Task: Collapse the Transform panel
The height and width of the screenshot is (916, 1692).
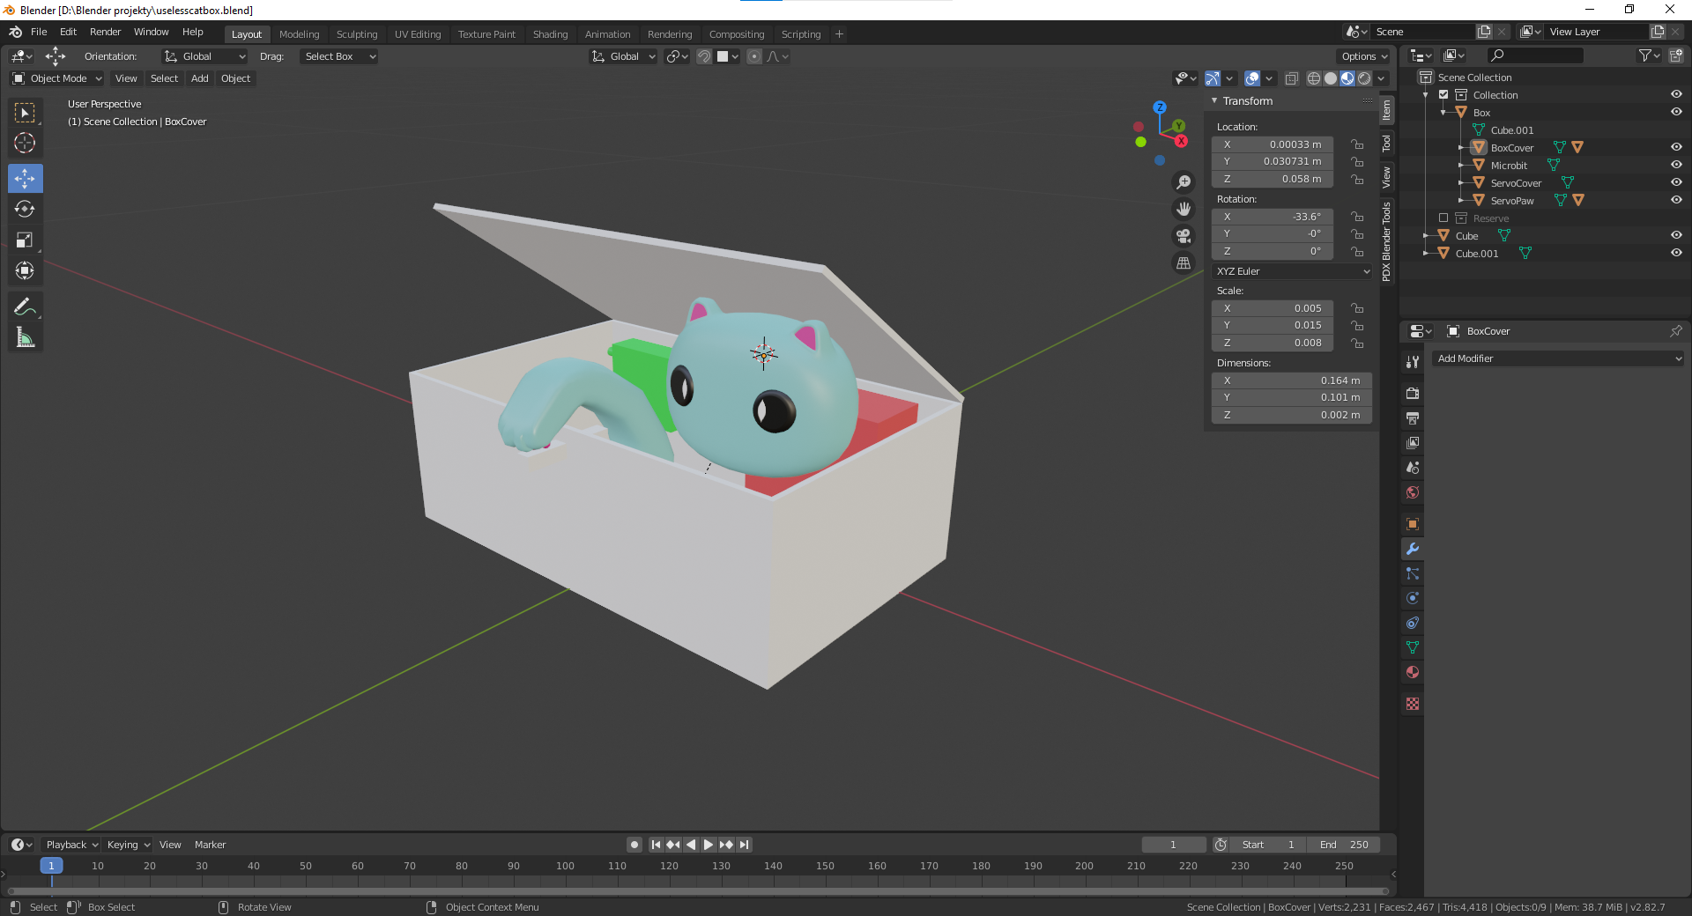Action: (x=1214, y=100)
